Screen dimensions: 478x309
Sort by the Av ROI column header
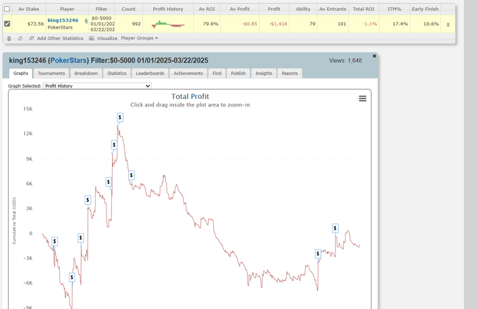point(207,9)
